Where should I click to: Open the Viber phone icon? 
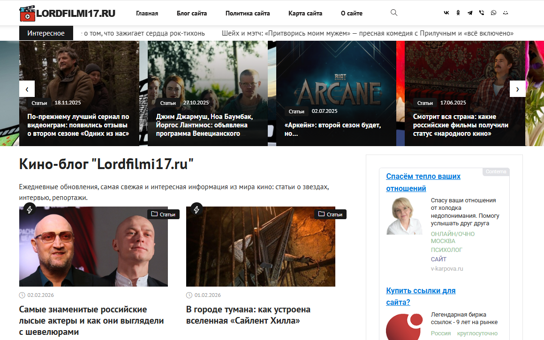pyautogui.click(x=482, y=13)
